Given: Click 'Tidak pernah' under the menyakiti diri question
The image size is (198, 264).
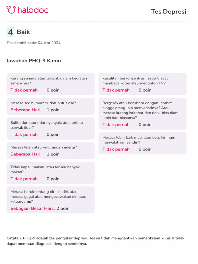Looking at the screenshot, I should (x=116, y=149).
